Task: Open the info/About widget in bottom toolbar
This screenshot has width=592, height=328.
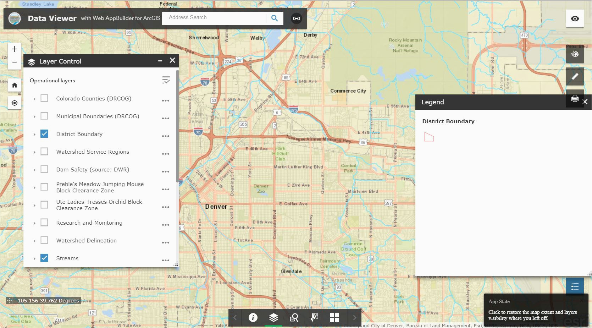Action: [253, 317]
